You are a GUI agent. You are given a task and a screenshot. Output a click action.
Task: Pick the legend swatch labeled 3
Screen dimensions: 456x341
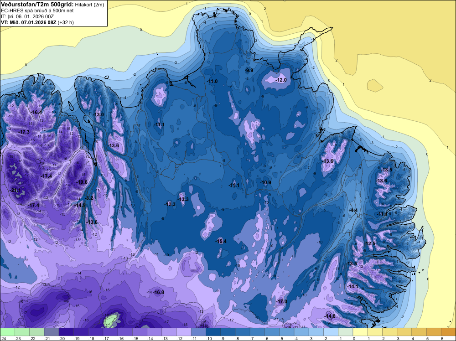(x=404, y=332)
